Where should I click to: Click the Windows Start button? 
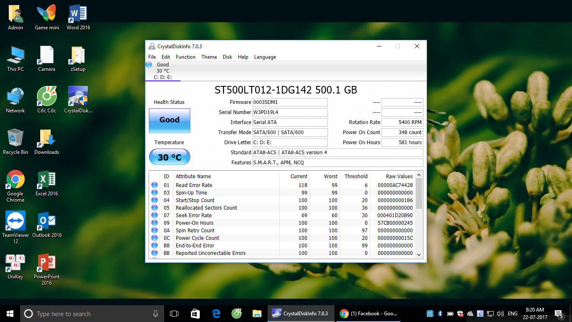point(10,314)
